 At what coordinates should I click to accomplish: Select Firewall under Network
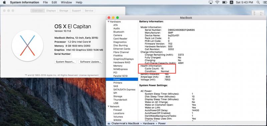point(118,110)
